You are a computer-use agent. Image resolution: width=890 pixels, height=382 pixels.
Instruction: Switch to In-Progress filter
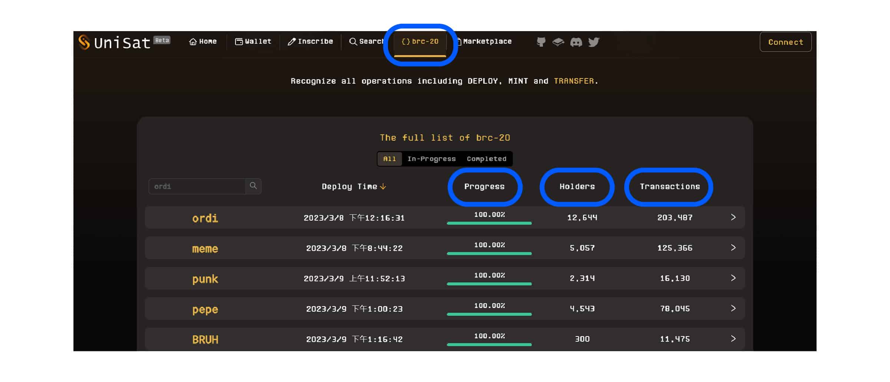coord(432,159)
